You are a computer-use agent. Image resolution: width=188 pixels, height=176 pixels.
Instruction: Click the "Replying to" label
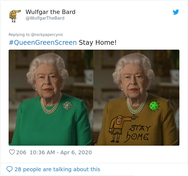pos(19,35)
